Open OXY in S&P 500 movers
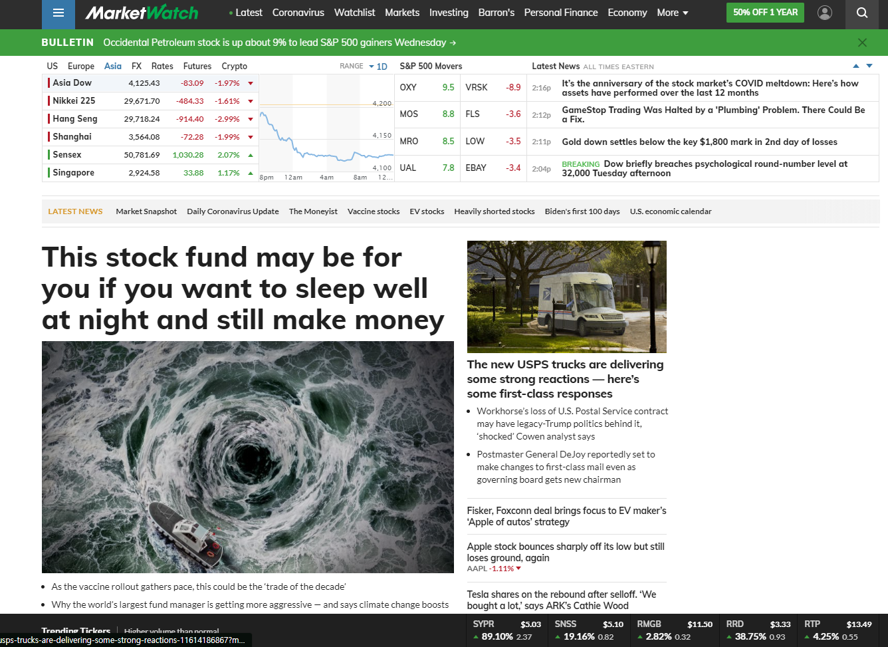Image resolution: width=888 pixels, height=647 pixels. point(427,87)
